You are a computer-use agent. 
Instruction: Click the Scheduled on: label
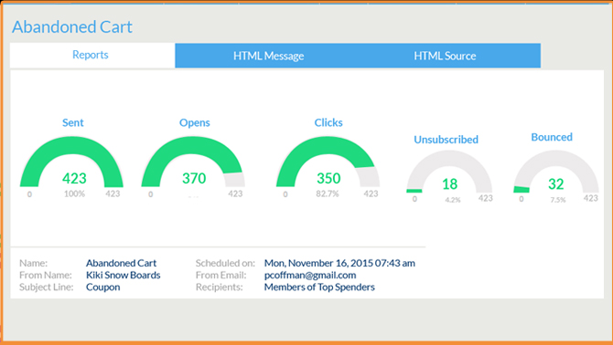(x=225, y=263)
